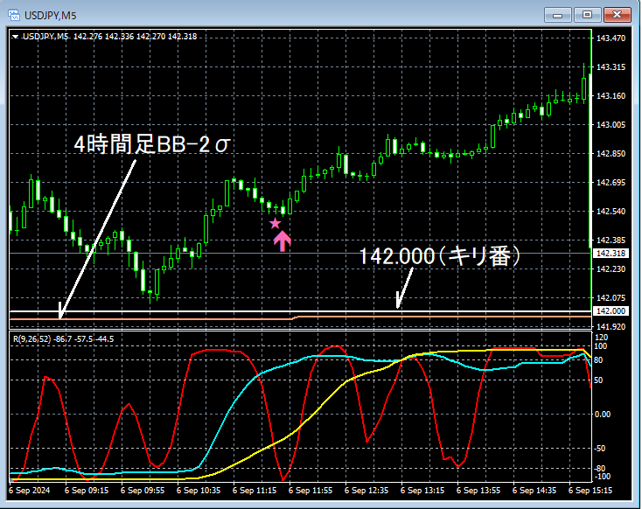Click the USDJPY,M5 window title text
The image size is (642, 509).
pos(51,16)
